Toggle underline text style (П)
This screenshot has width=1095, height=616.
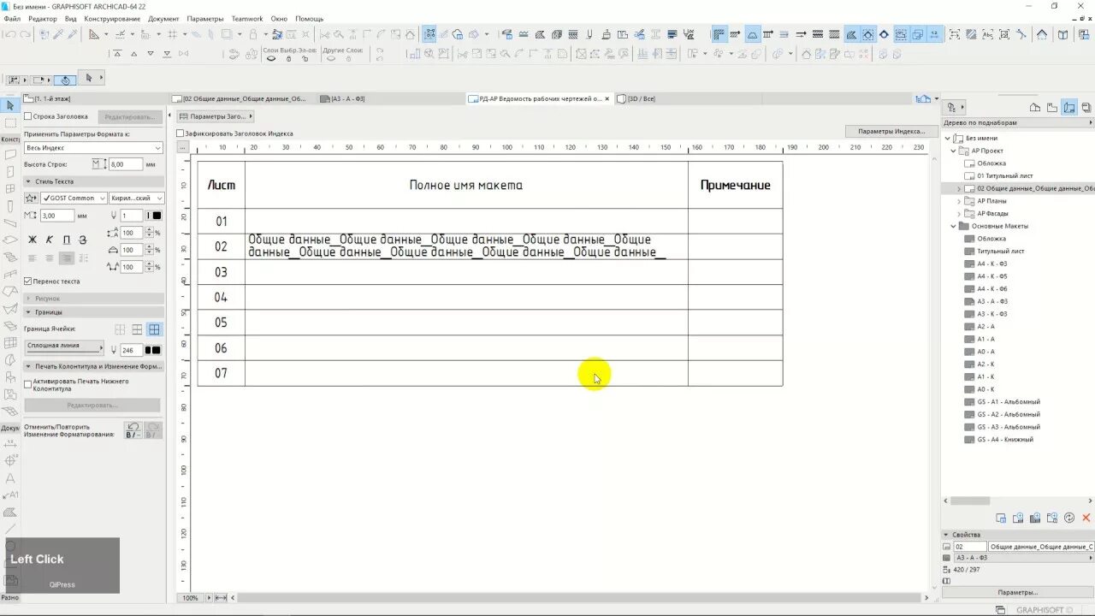[66, 240]
